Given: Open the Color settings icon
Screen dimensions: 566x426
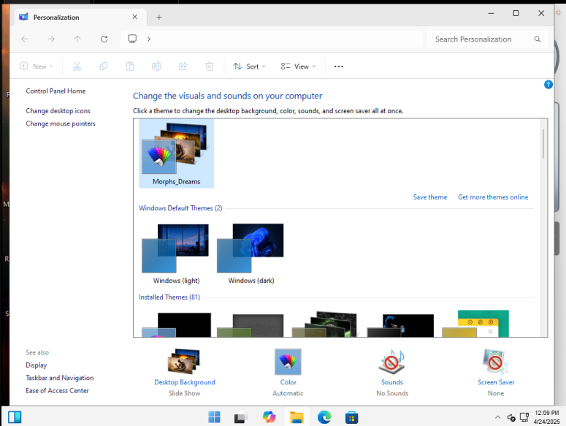Looking at the screenshot, I should pos(288,362).
